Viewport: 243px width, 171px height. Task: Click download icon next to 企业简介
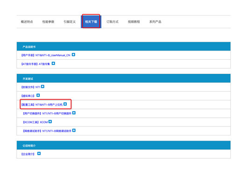tap(39, 154)
